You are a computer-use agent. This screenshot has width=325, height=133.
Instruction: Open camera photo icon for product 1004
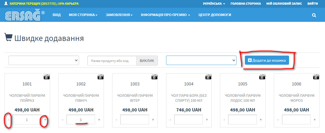208,77
